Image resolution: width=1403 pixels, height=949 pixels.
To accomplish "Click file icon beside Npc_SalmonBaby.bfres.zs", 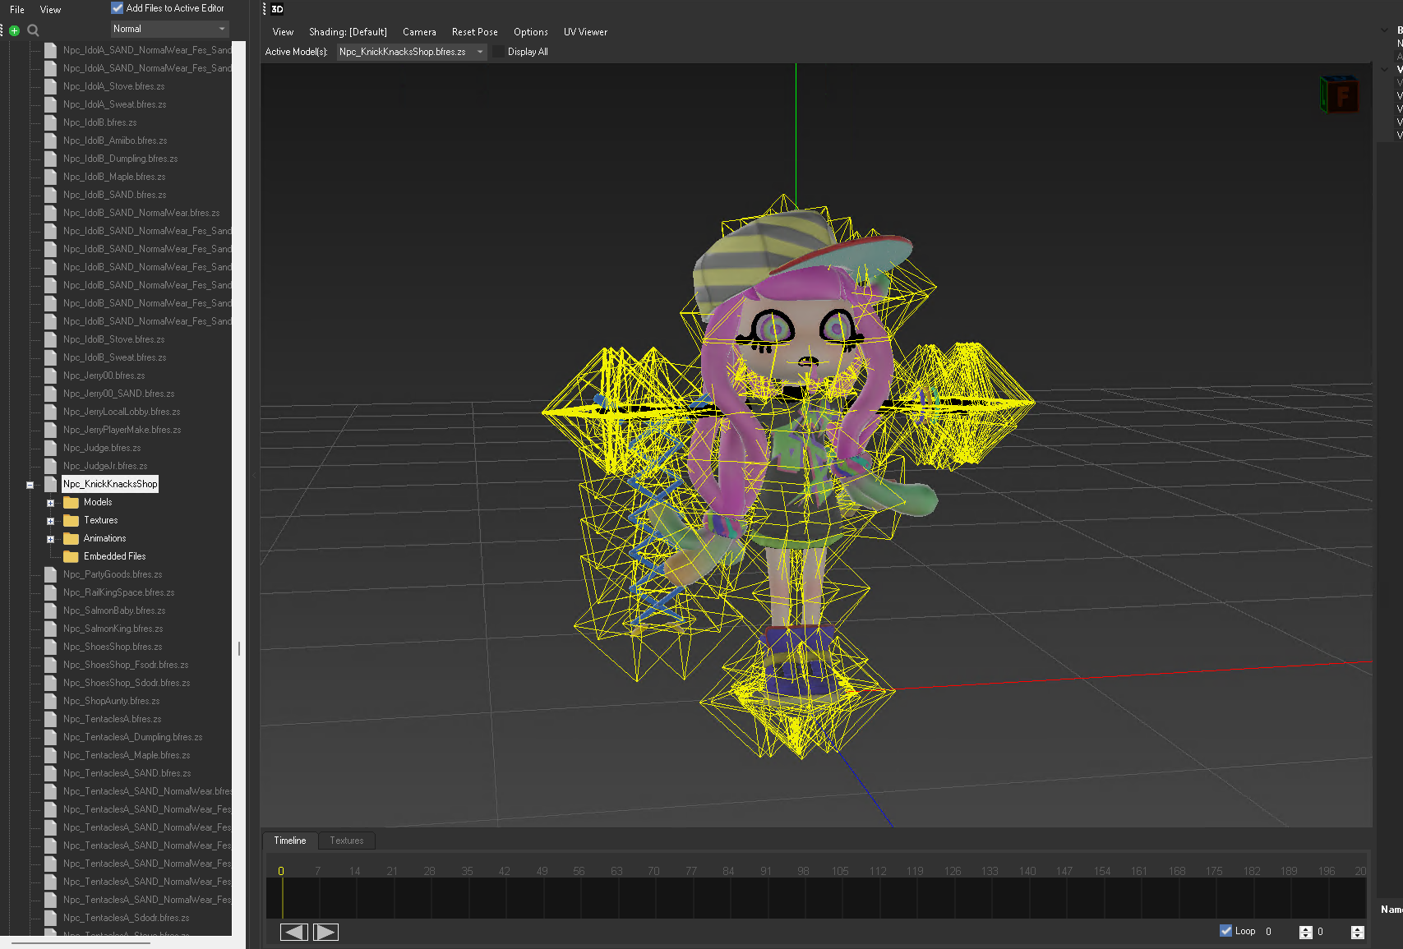I will 50,610.
